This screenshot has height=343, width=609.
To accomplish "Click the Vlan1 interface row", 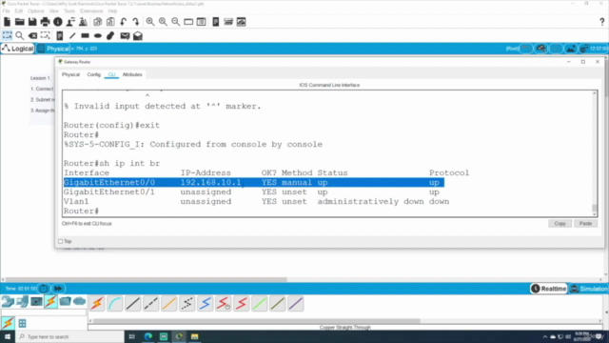I will tap(256, 201).
